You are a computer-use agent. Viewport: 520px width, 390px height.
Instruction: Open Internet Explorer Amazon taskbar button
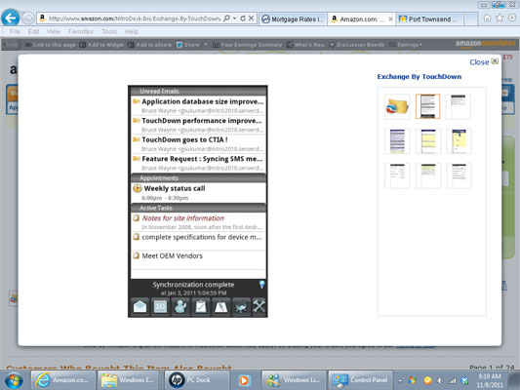(62, 380)
